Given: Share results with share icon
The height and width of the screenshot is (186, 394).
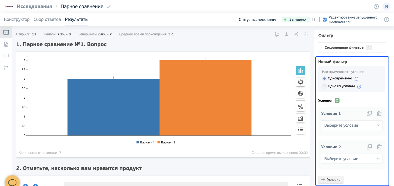Looking at the screenshot, I should coord(296,34).
